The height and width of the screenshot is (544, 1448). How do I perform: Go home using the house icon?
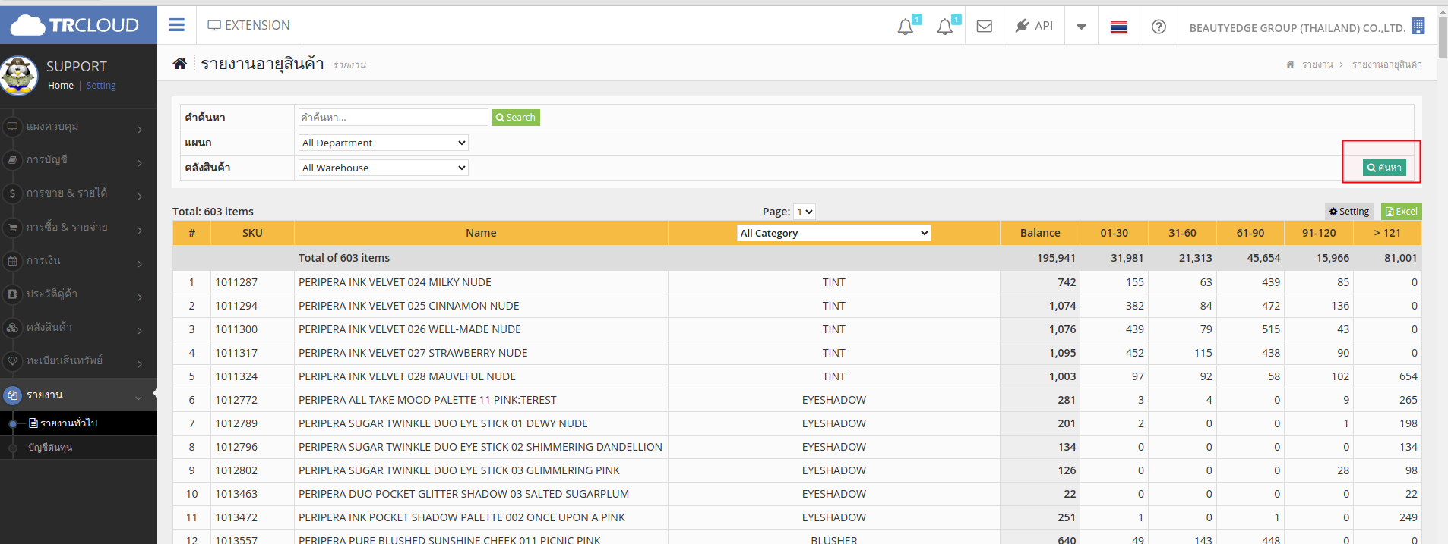click(180, 64)
